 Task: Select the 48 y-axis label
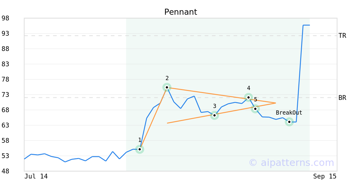click(5, 171)
